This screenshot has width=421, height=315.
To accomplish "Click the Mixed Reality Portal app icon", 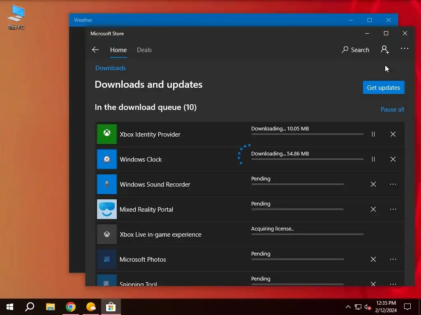I will pyautogui.click(x=107, y=209).
